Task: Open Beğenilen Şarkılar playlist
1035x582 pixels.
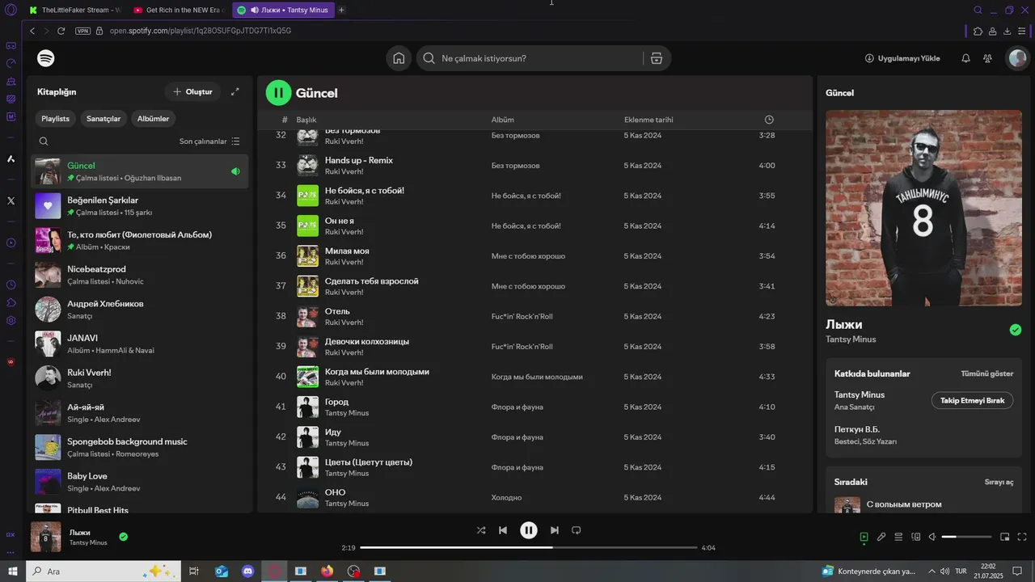Action: pyautogui.click(x=141, y=205)
